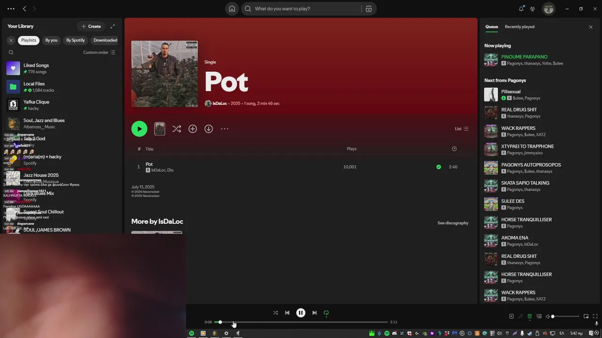This screenshot has width=602, height=338.
Task: Adjust the volume slider
Action: 566,316
